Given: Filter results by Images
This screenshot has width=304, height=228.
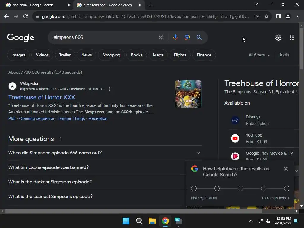Looking at the screenshot, I should click(18, 55).
